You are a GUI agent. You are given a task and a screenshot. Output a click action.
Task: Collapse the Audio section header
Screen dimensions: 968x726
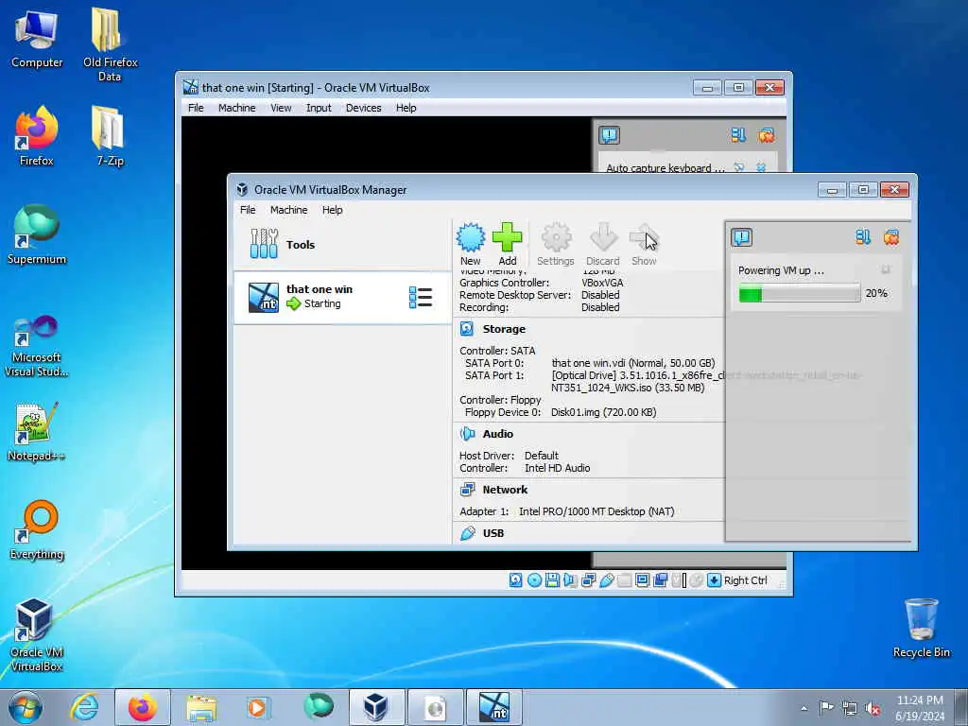(x=497, y=434)
